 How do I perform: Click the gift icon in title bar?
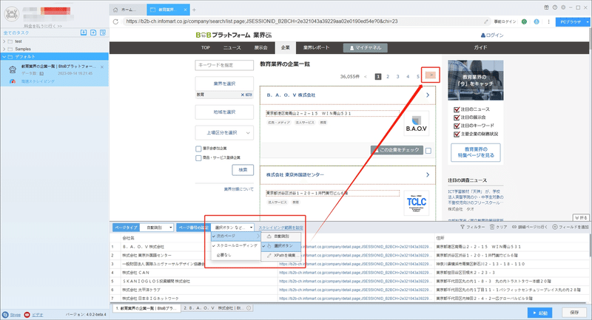546,7
